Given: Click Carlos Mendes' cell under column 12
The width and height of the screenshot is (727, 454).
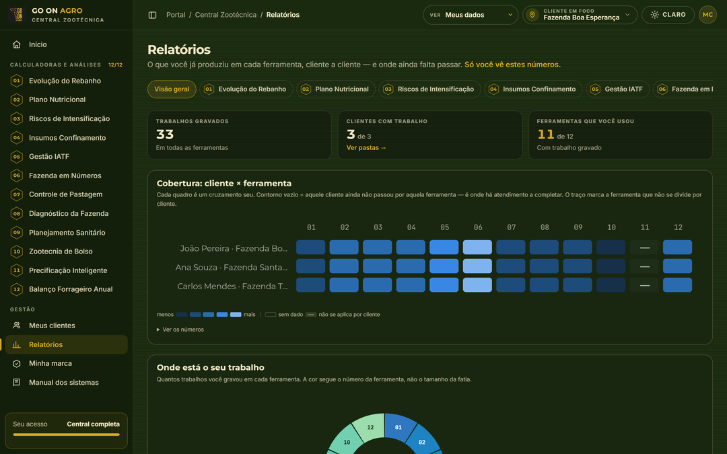Looking at the screenshot, I should click(x=677, y=285).
